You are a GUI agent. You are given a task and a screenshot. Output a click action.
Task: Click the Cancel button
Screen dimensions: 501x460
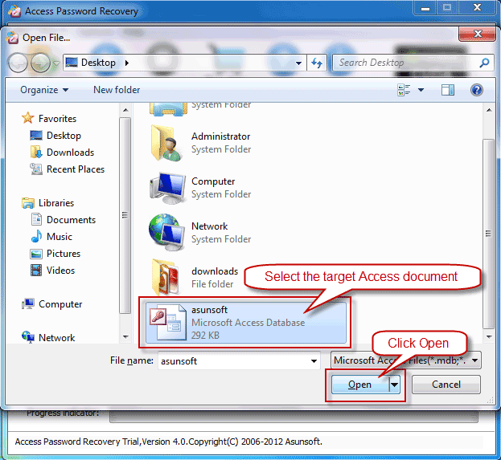click(x=446, y=385)
